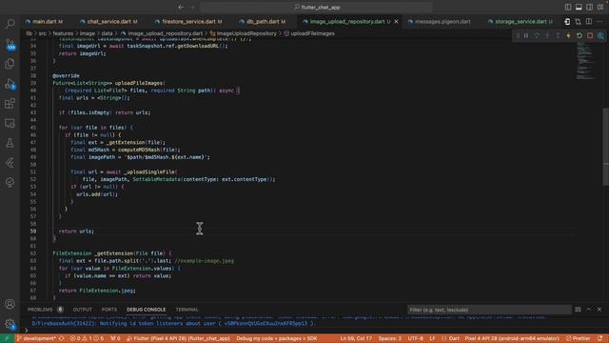Stop the debug session
Screen dimensions: 609x343
[x=590, y=35]
